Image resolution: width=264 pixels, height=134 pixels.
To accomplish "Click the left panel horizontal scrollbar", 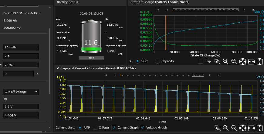I will [21, 132].
